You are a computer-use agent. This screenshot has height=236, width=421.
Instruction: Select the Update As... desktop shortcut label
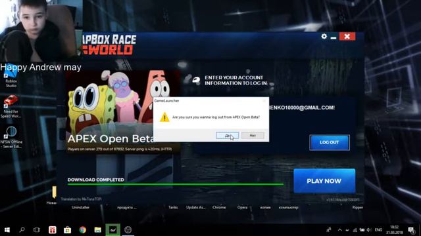195,207
